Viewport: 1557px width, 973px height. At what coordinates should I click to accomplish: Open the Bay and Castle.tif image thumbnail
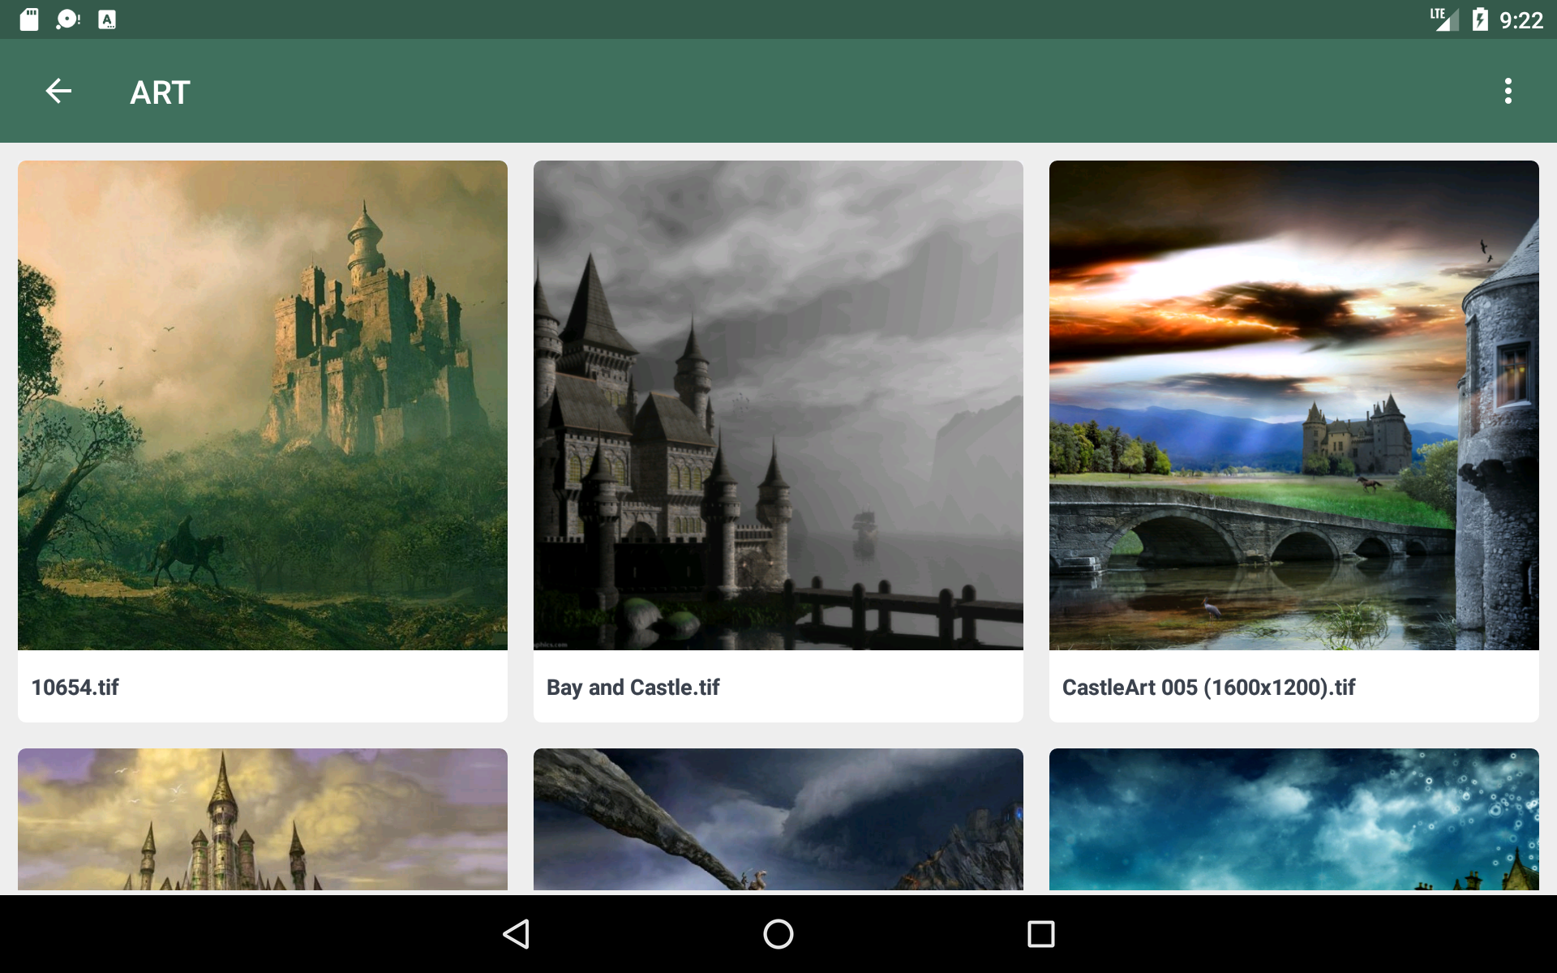pos(778,405)
